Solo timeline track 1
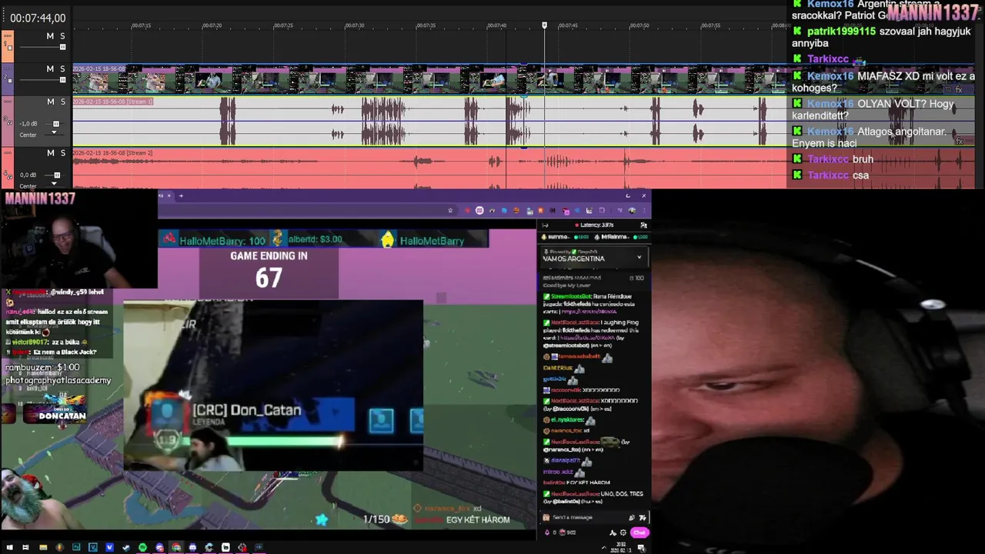This screenshot has height=554, width=985. point(62,36)
